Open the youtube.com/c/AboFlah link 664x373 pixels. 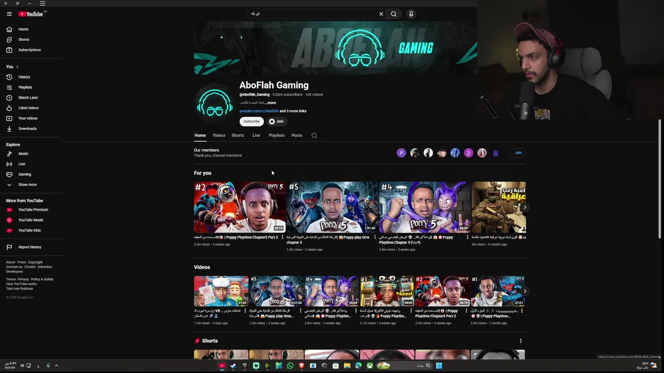pos(259,111)
